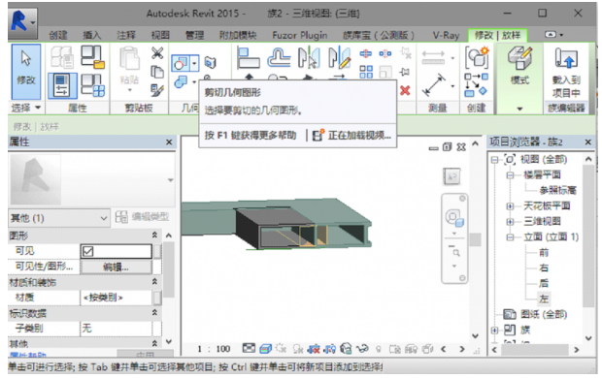
Task: Click the 编辑类型 button
Action: coord(143,217)
